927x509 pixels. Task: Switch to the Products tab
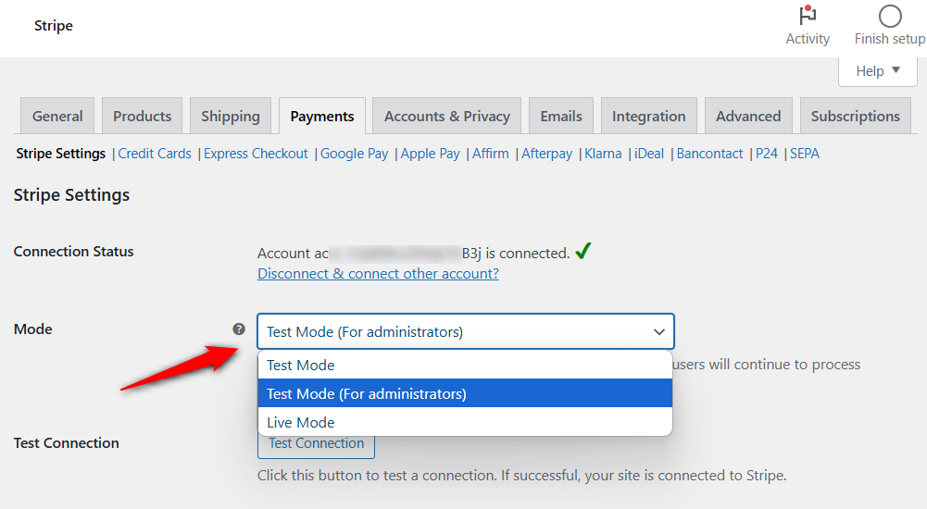142,117
